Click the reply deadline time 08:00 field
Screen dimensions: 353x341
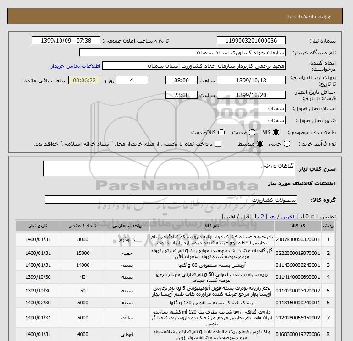(x=182, y=80)
